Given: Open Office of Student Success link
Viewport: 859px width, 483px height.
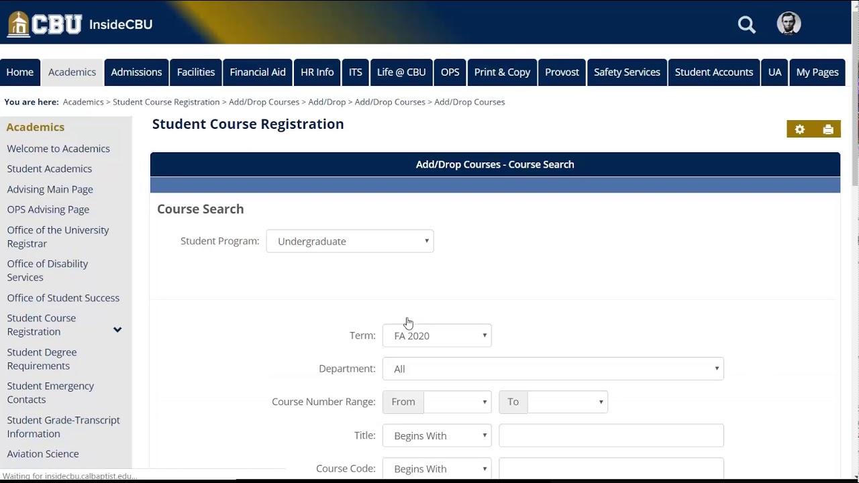Looking at the screenshot, I should coord(63,298).
